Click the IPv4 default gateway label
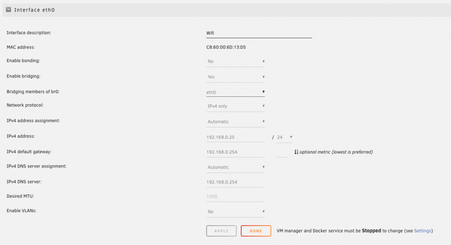Image resolution: width=451 pixels, height=245 pixels. click(x=29, y=152)
